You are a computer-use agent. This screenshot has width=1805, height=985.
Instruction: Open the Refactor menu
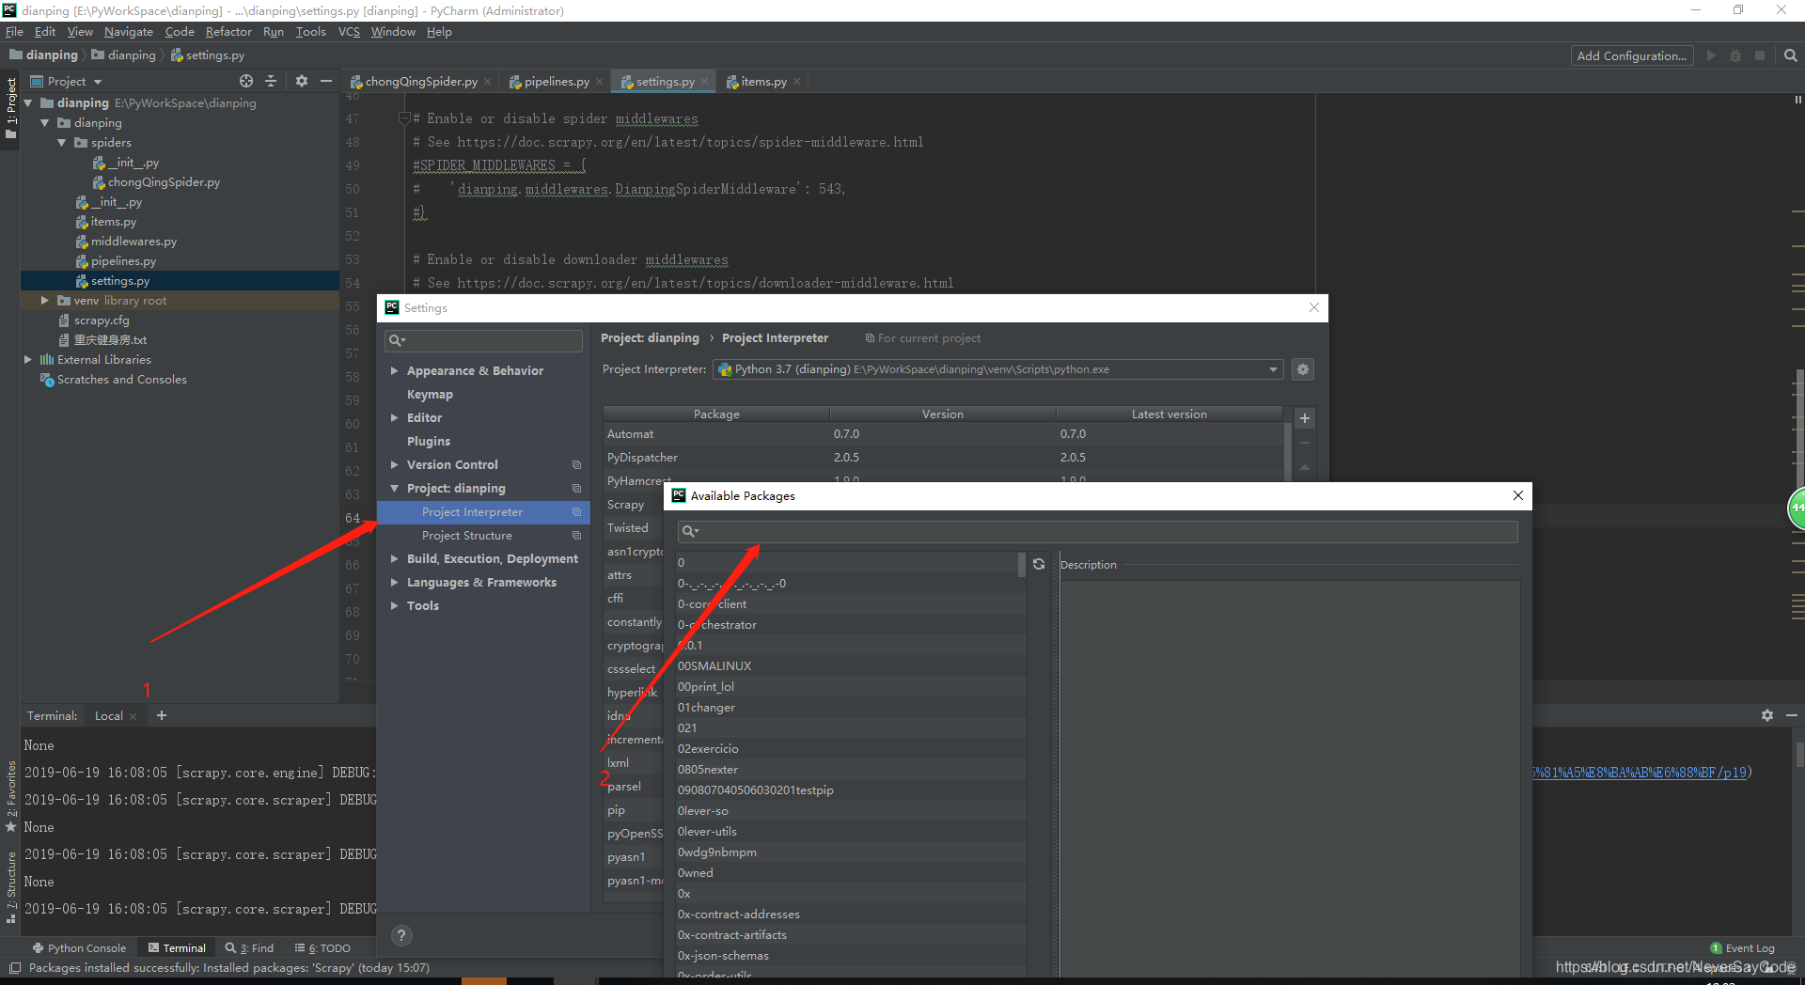click(x=228, y=32)
